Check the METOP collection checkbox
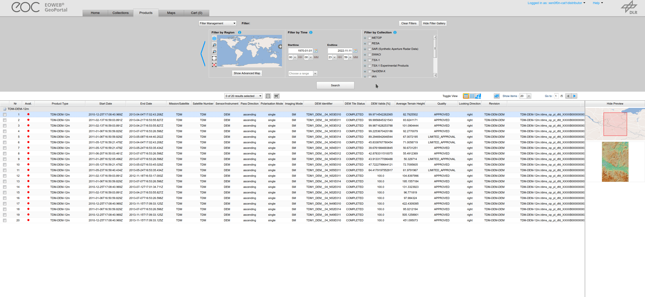Image resolution: width=645 pixels, height=297 pixels. pyautogui.click(x=370, y=38)
